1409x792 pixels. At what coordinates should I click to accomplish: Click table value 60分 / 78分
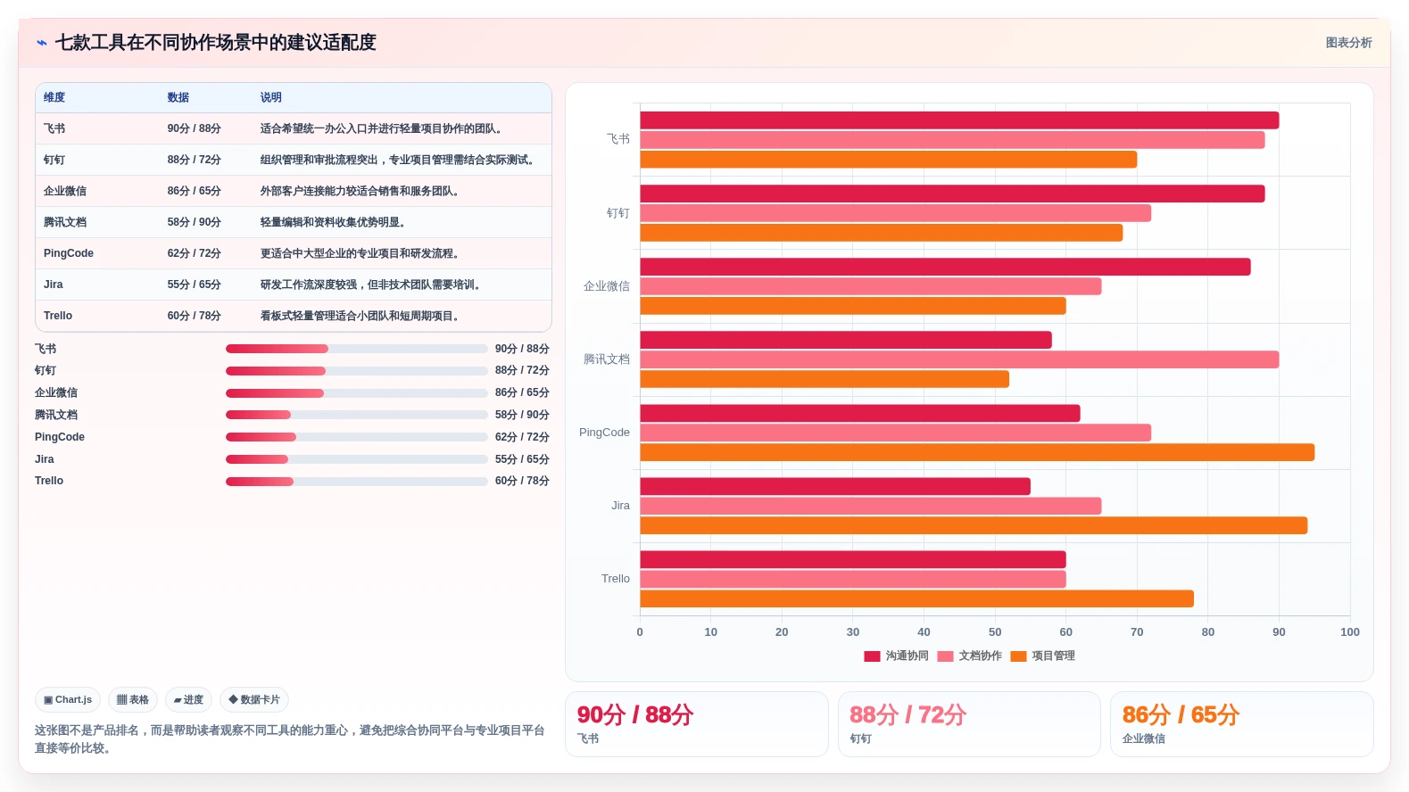click(x=195, y=316)
